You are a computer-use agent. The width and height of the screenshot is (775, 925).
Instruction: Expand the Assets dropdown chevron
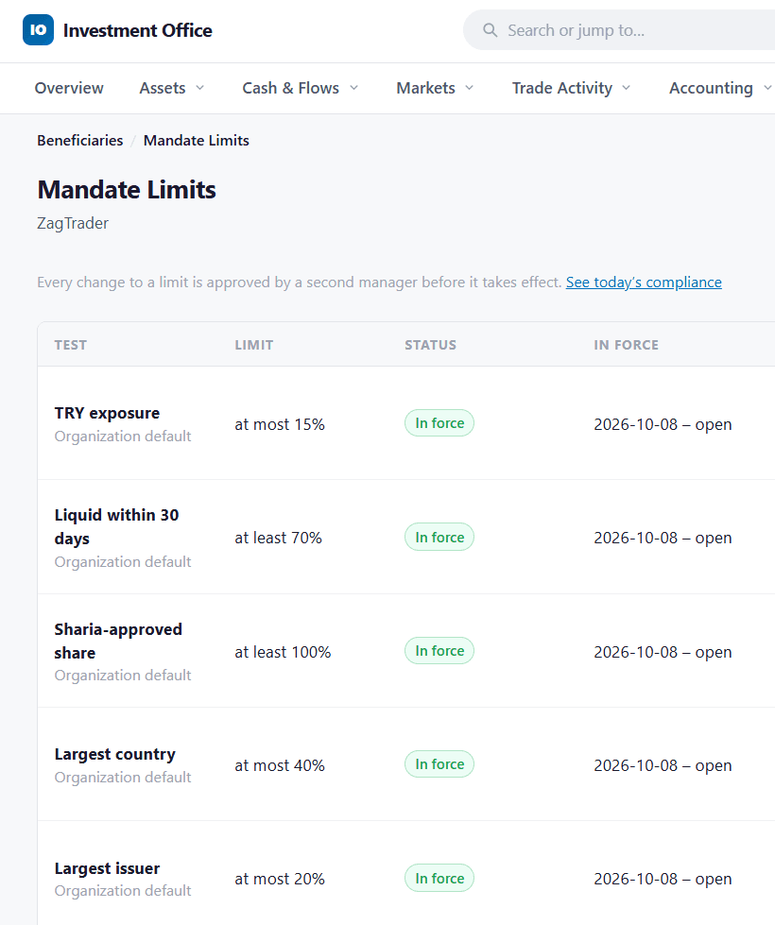coord(199,88)
